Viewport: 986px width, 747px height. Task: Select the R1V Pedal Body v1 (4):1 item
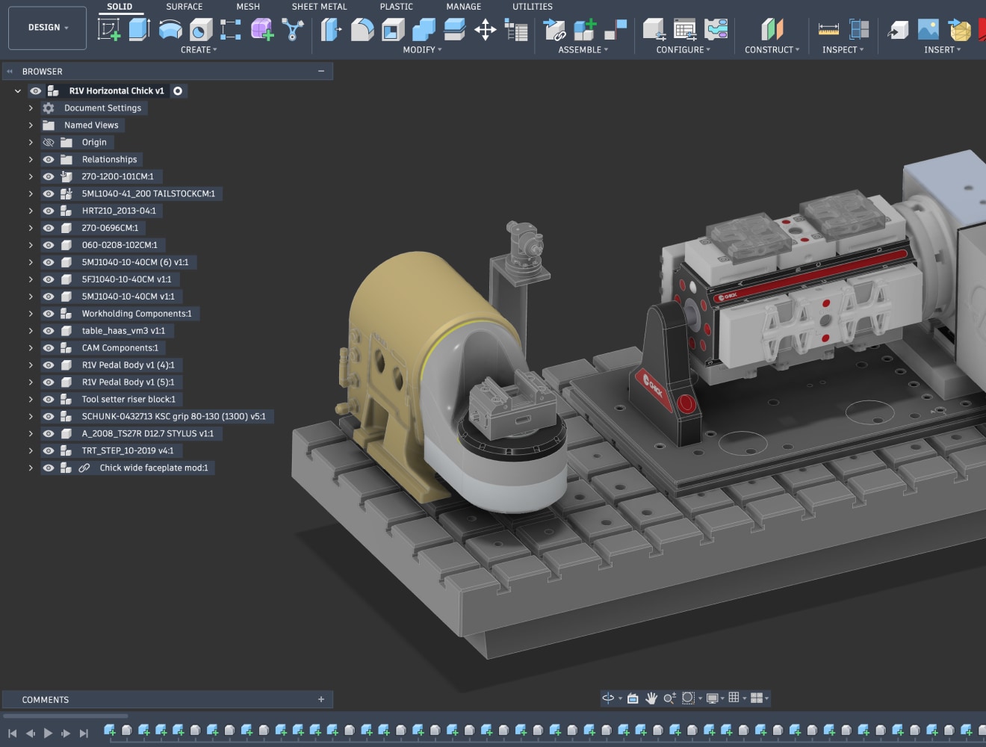pyautogui.click(x=128, y=365)
